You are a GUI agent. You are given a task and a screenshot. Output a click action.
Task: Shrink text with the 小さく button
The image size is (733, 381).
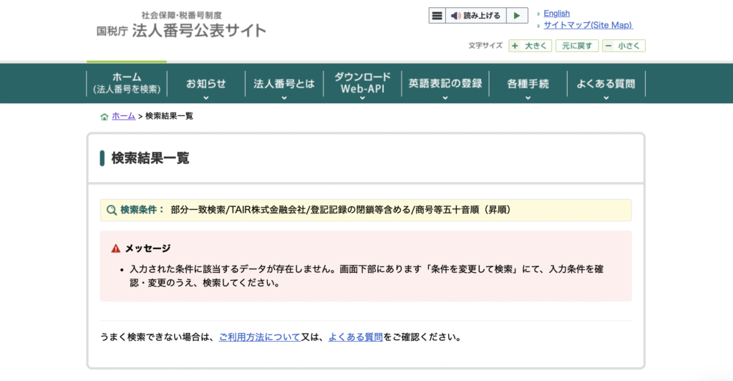pyautogui.click(x=623, y=46)
